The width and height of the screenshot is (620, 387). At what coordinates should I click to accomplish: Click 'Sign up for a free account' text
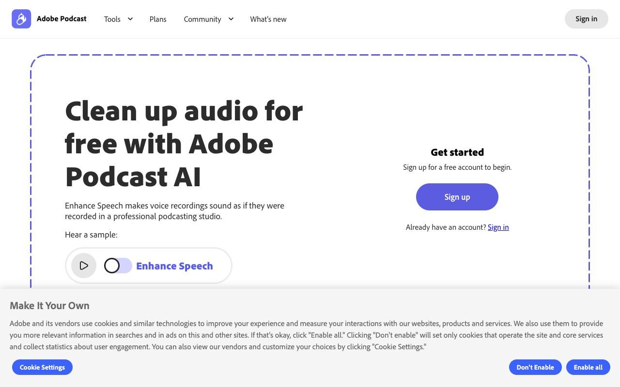(457, 167)
